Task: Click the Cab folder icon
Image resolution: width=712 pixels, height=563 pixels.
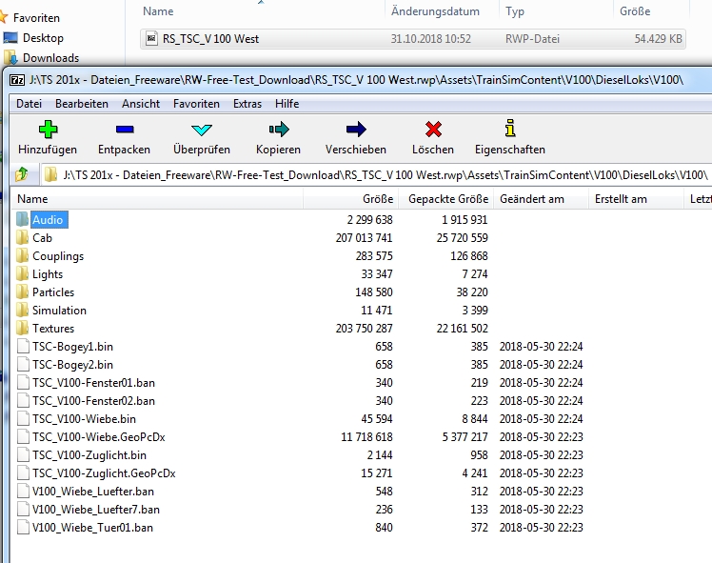Action: point(22,237)
